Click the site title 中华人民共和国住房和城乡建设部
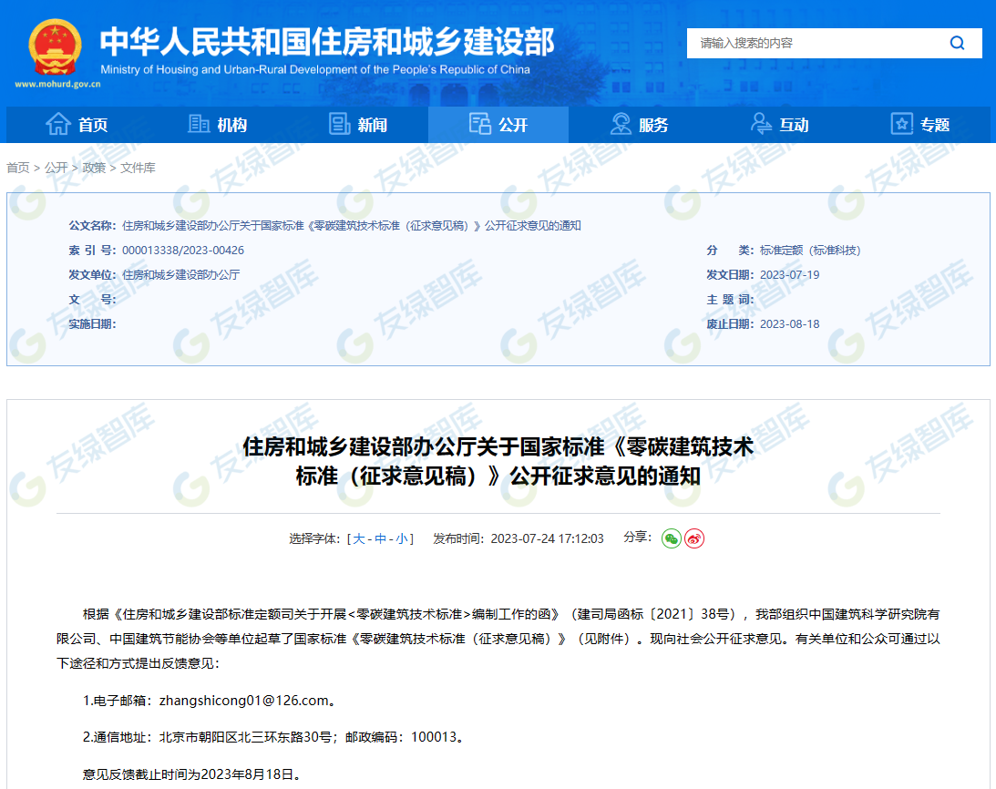The width and height of the screenshot is (996, 789). [x=327, y=41]
